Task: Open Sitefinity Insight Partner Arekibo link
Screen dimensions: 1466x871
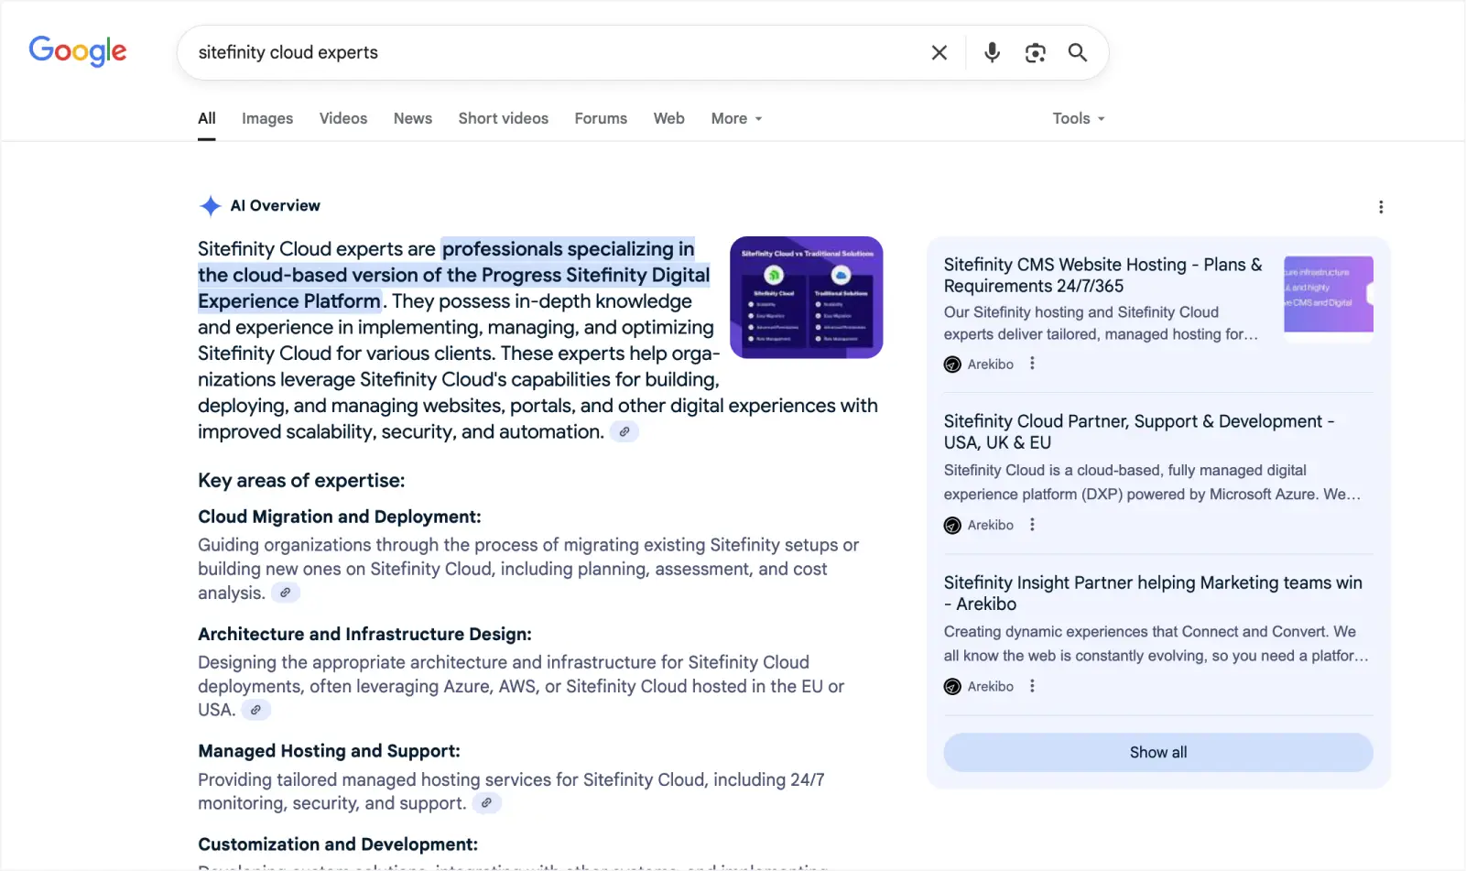Action: pyautogui.click(x=1153, y=593)
